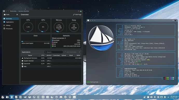
Task: Click the IPv4 address 10.0.0.50
Action: click(x=77, y=44)
